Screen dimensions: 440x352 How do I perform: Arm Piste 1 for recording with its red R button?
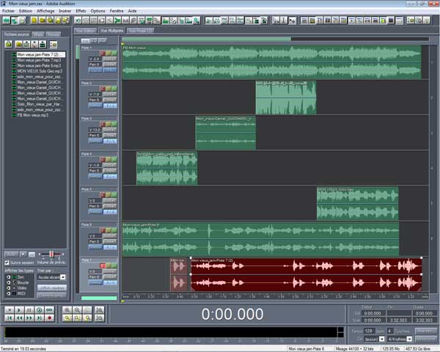[103, 54]
